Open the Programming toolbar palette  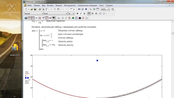47,18
